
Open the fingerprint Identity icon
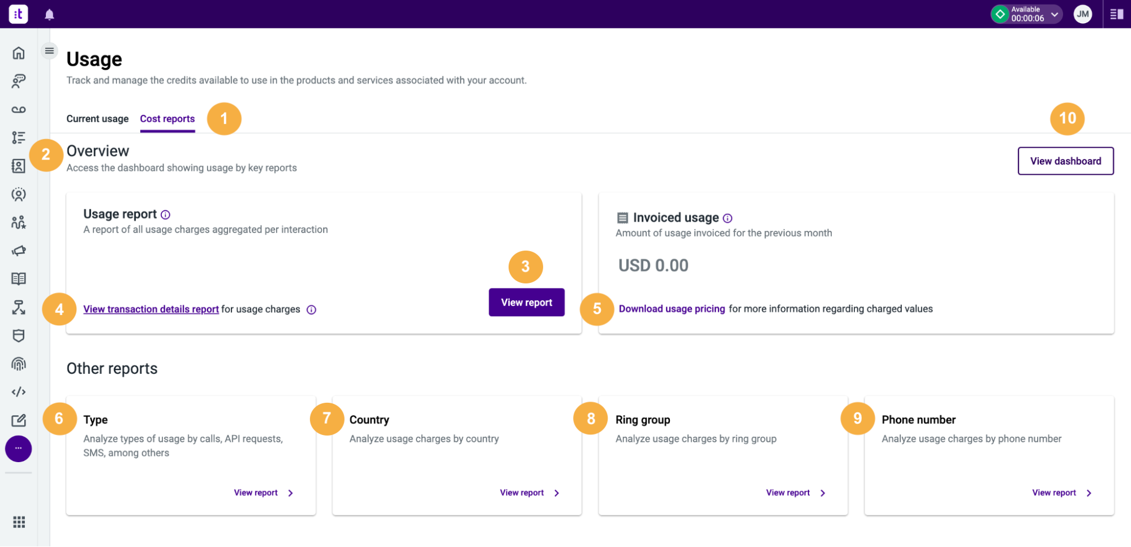click(18, 364)
